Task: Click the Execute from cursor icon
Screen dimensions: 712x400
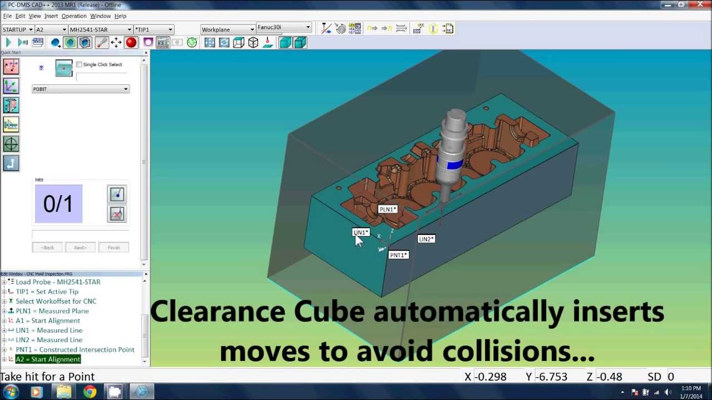Action: click(23, 43)
